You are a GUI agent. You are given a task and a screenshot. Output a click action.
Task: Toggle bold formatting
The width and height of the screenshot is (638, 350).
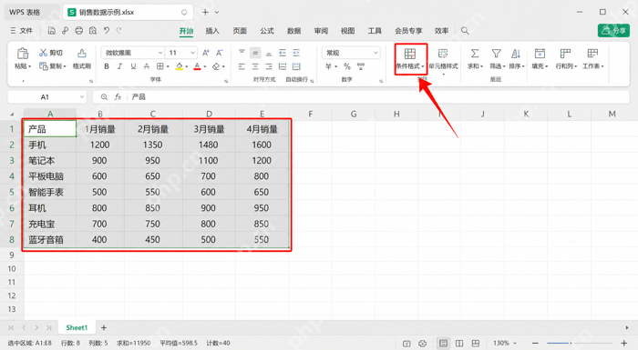[x=107, y=66]
